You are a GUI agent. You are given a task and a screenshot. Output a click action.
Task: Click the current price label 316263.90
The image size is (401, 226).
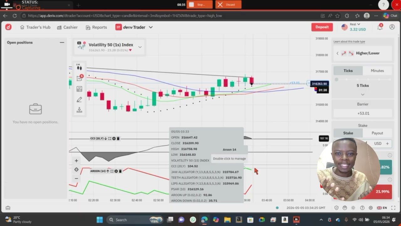(319, 84)
